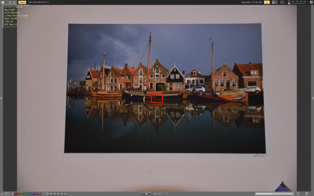Apply color label 7
Viewport: 314px width, 196px height.
click(x=33, y=194)
